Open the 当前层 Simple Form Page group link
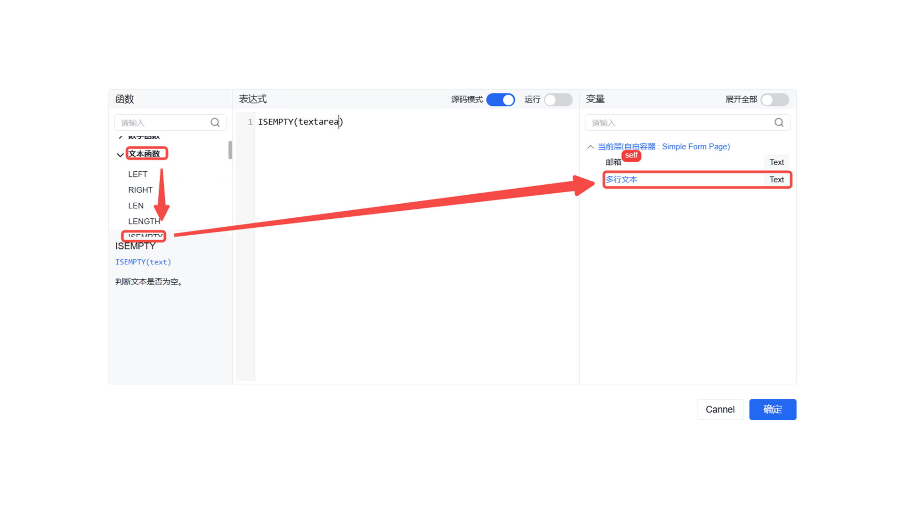Screen dimensions: 904x508 point(664,146)
